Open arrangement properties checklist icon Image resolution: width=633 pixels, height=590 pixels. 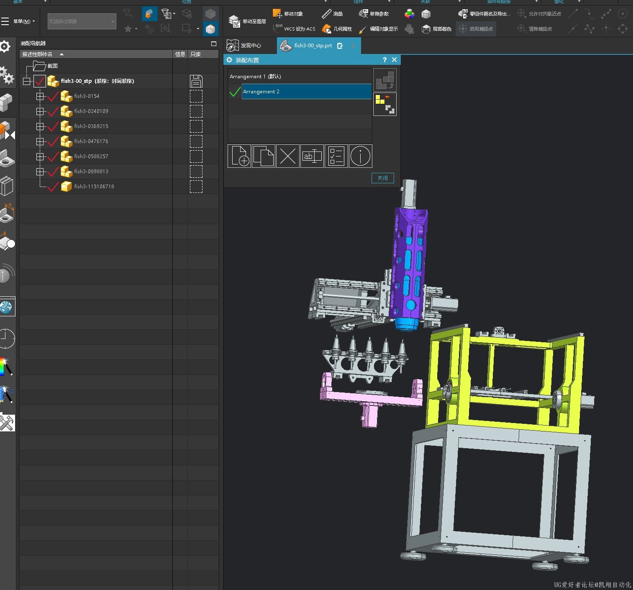point(336,156)
